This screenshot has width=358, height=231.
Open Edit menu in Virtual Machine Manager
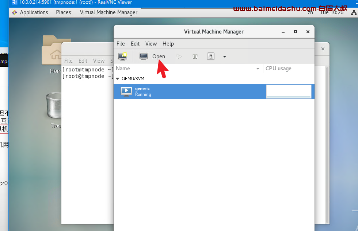135,43
